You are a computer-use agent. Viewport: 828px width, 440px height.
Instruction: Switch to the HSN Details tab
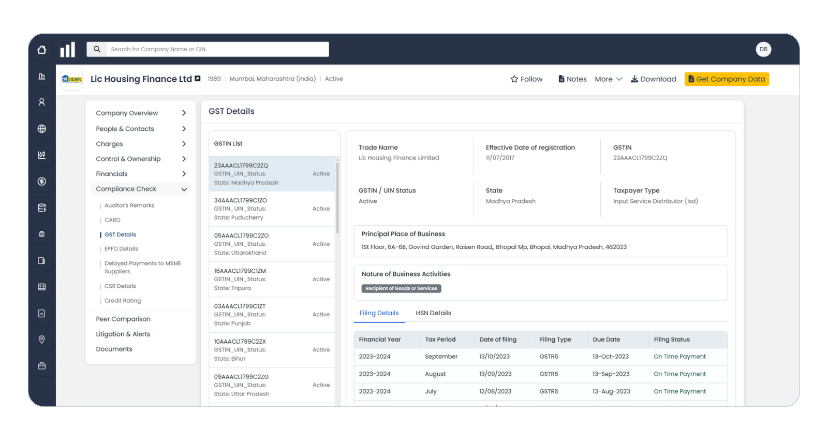pyautogui.click(x=433, y=313)
